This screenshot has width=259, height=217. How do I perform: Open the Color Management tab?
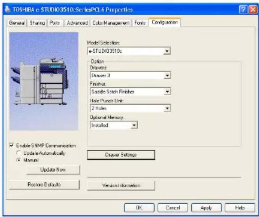tap(111, 23)
